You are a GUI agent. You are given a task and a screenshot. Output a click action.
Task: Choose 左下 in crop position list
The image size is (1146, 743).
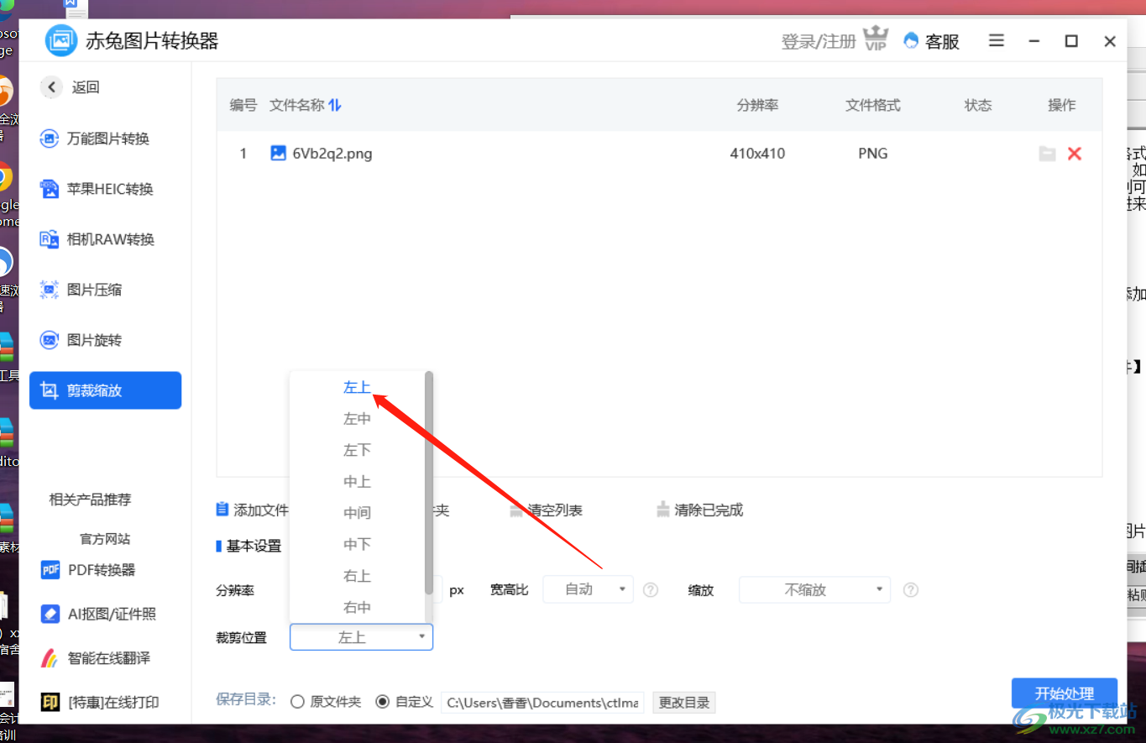click(357, 450)
